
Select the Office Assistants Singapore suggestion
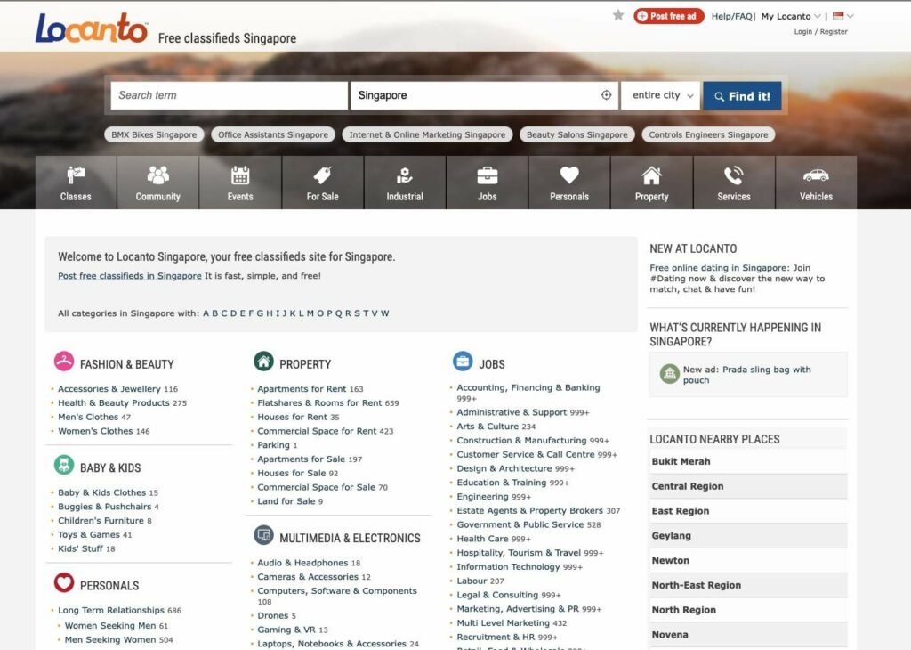click(x=273, y=134)
